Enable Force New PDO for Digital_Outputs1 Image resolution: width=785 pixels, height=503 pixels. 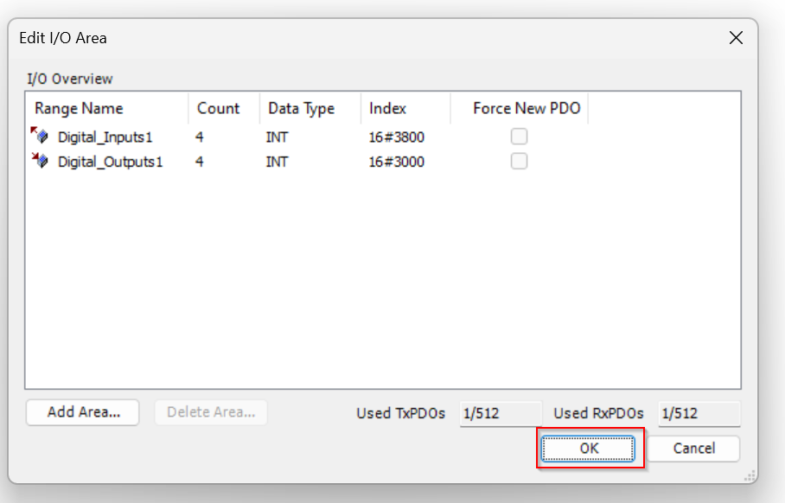point(520,161)
